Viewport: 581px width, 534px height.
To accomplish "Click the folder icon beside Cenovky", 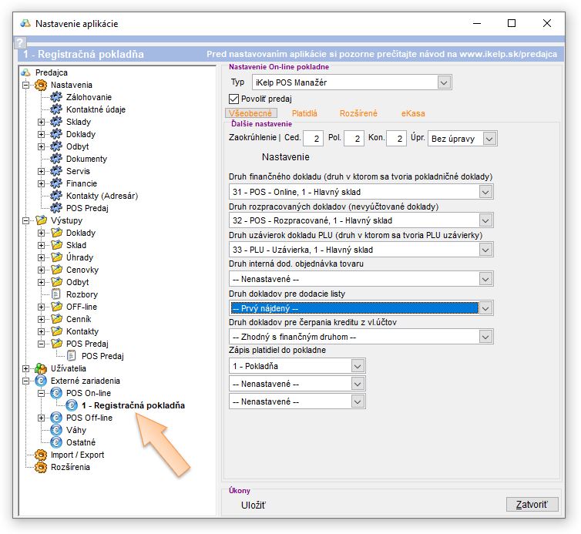I will pyautogui.click(x=55, y=270).
